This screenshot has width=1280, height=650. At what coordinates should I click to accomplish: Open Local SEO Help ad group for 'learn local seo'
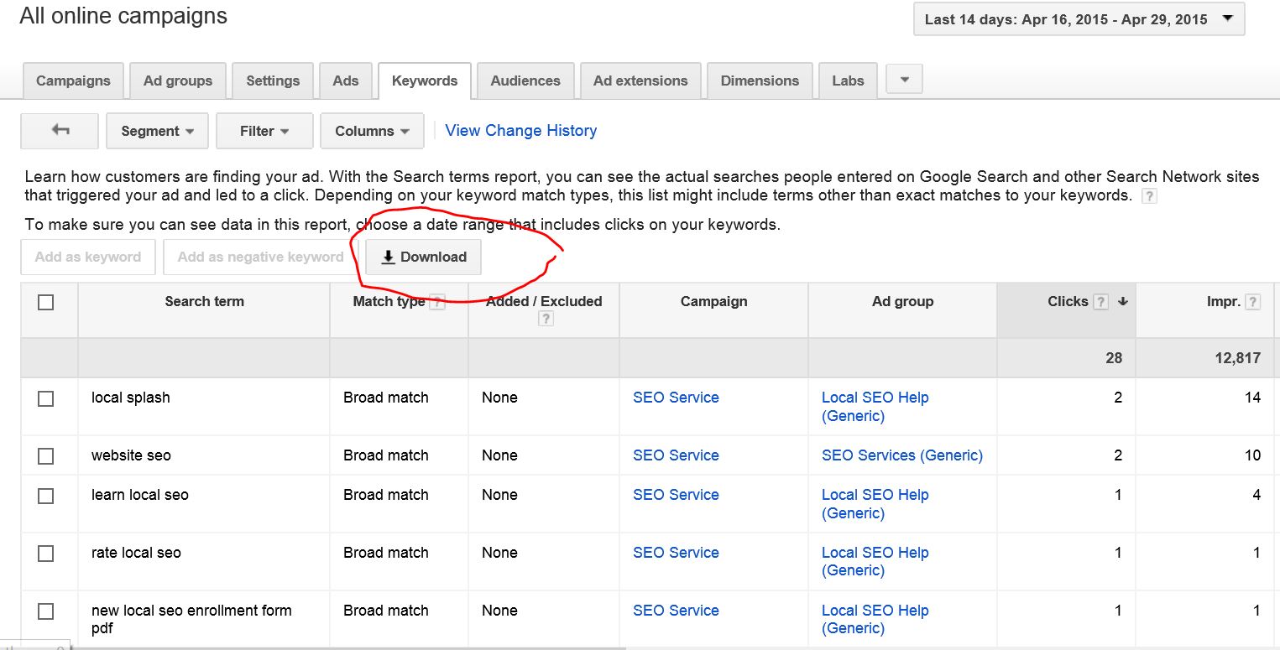pyautogui.click(x=875, y=504)
